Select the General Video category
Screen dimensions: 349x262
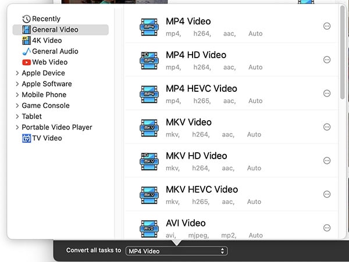click(x=60, y=30)
